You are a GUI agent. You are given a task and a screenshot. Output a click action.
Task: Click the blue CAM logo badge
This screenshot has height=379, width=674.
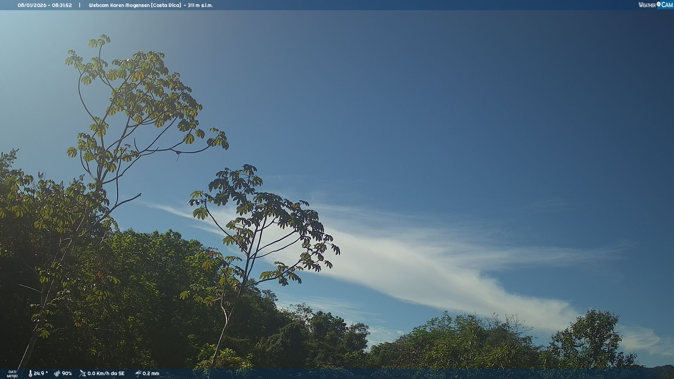tap(667, 5)
